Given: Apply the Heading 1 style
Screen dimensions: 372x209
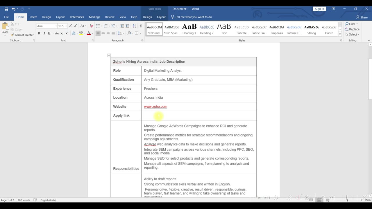Looking at the screenshot, I should tap(189, 29).
